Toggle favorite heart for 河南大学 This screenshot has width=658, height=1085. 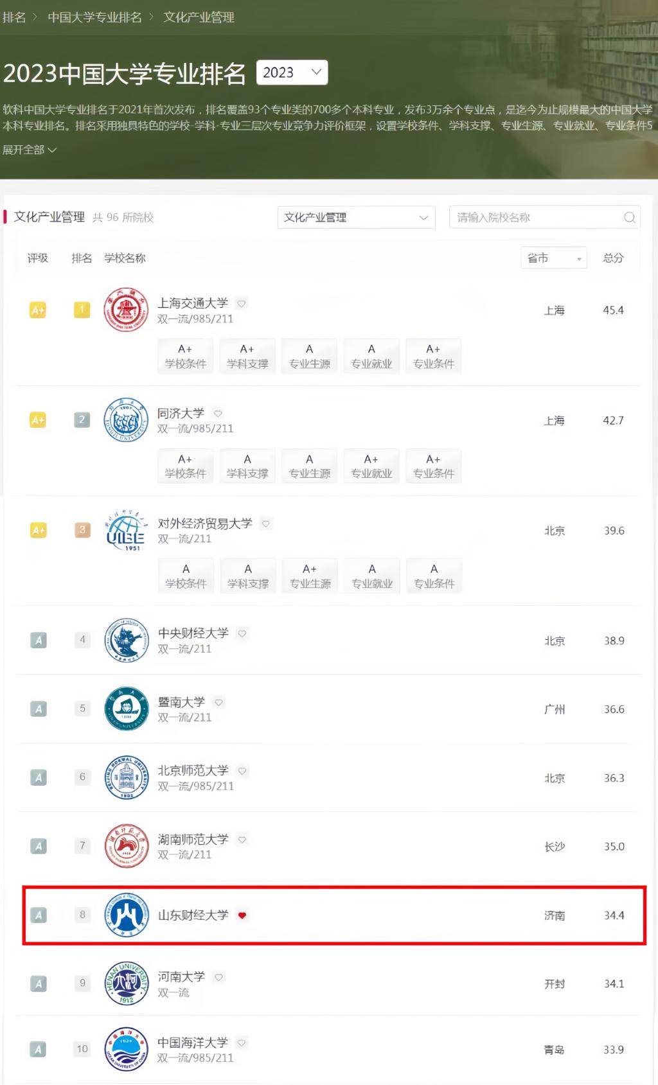pos(219,977)
